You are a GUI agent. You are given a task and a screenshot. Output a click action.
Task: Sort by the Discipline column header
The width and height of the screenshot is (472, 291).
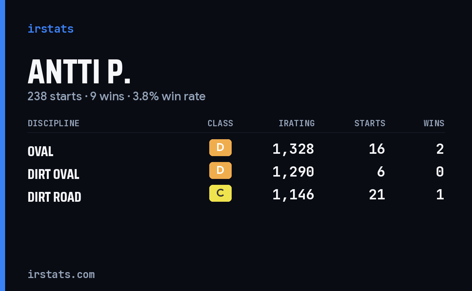pyautogui.click(x=53, y=123)
